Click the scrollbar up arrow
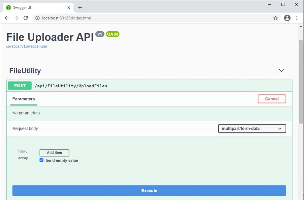305x200 pixels. [x=301, y=26]
